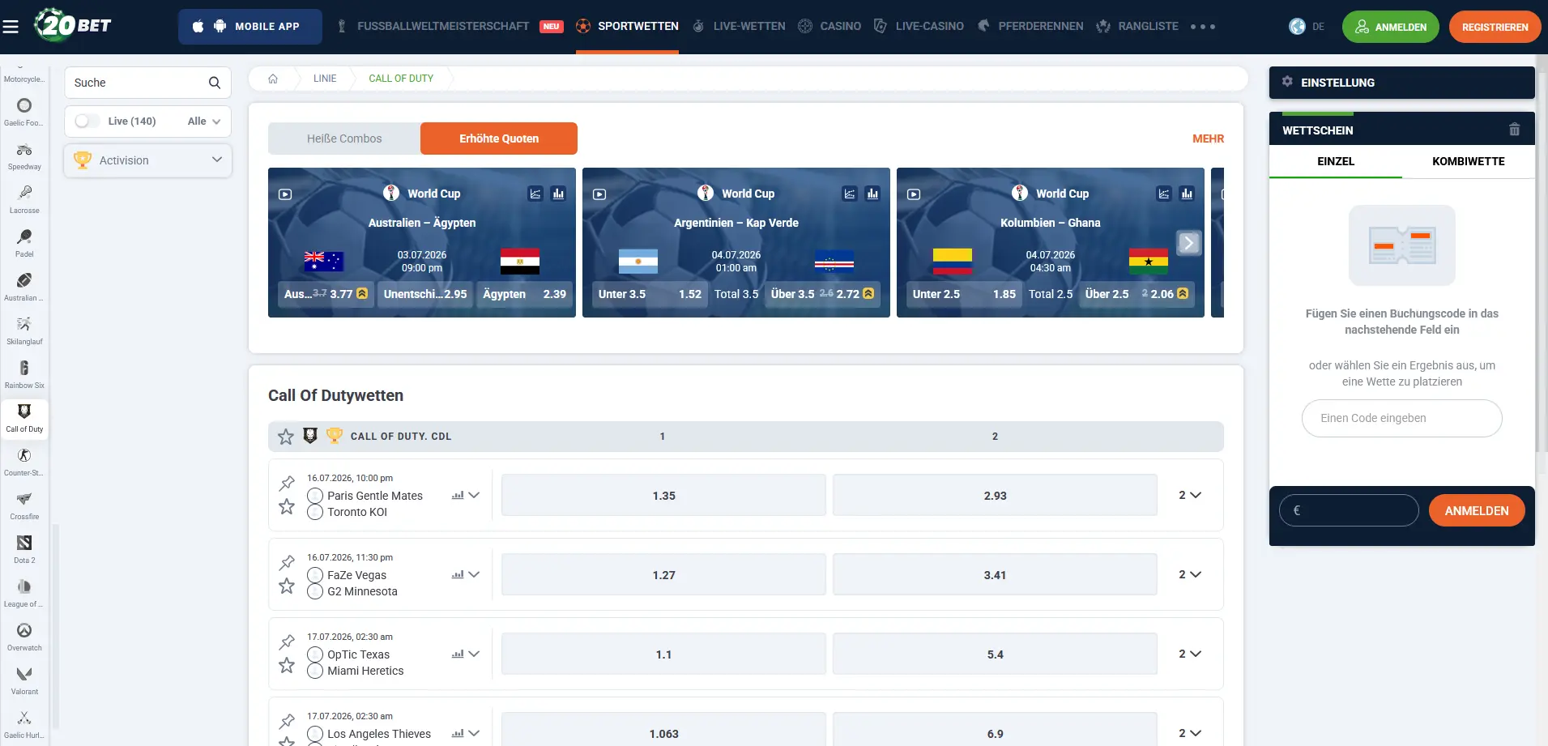Open statistics icon for FaZe Vegas match

[458, 574]
